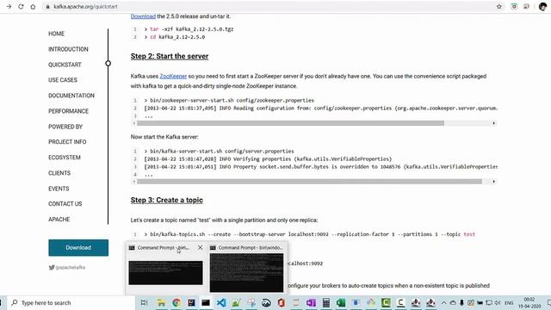
Task: Click the Step 3: Create a topic heading
Action: click(166, 200)
